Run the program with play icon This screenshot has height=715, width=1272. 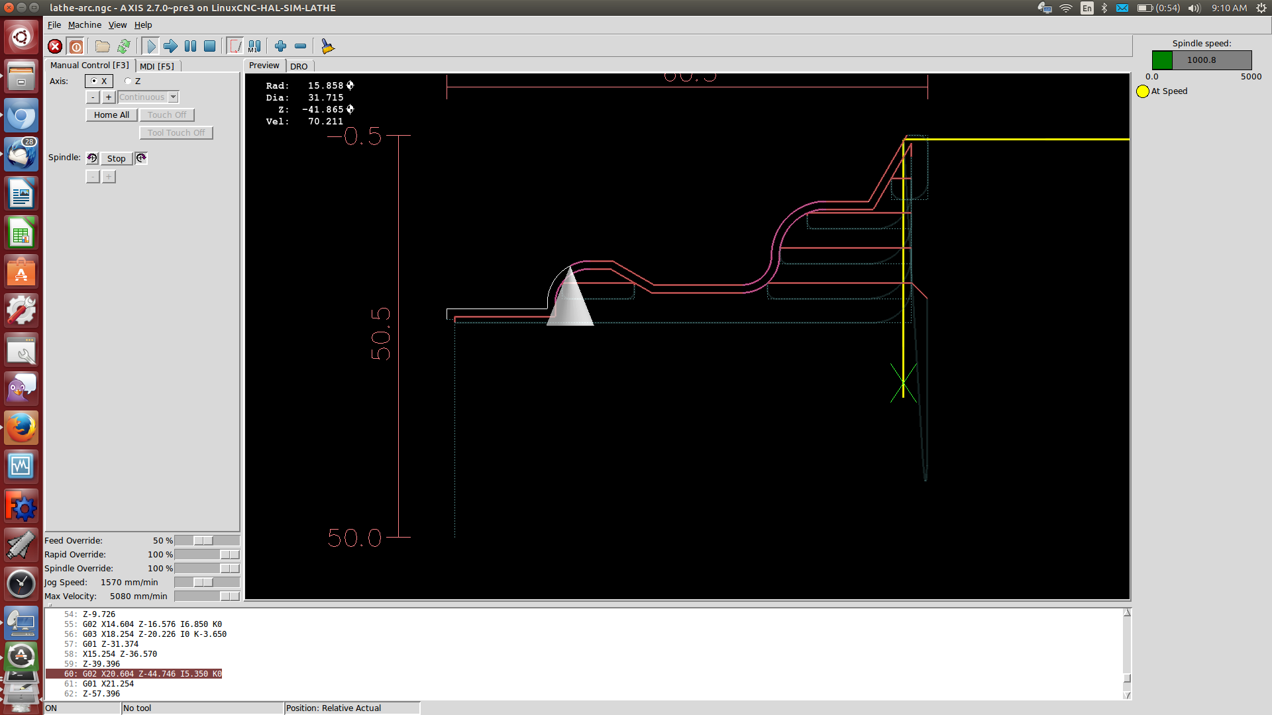[x=150, y=46]
